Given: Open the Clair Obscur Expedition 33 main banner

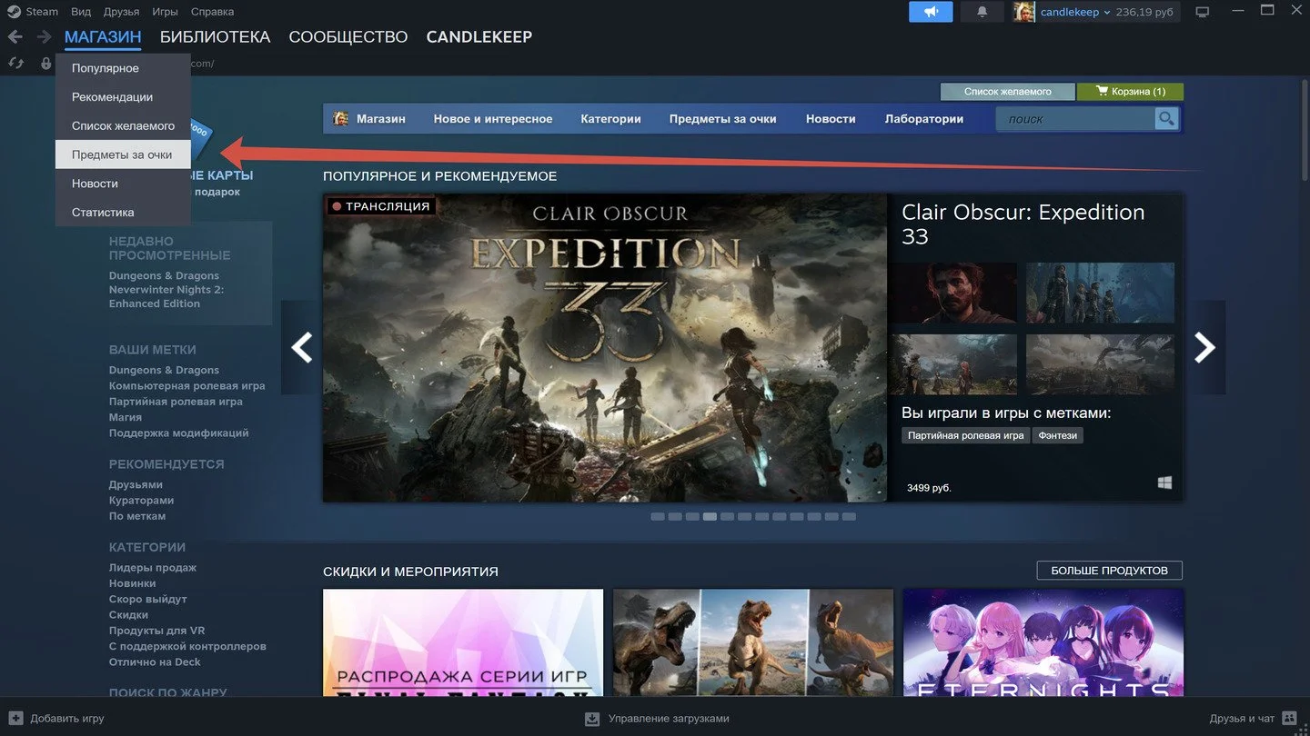Looking at the screenshot, I should point(605,347).
